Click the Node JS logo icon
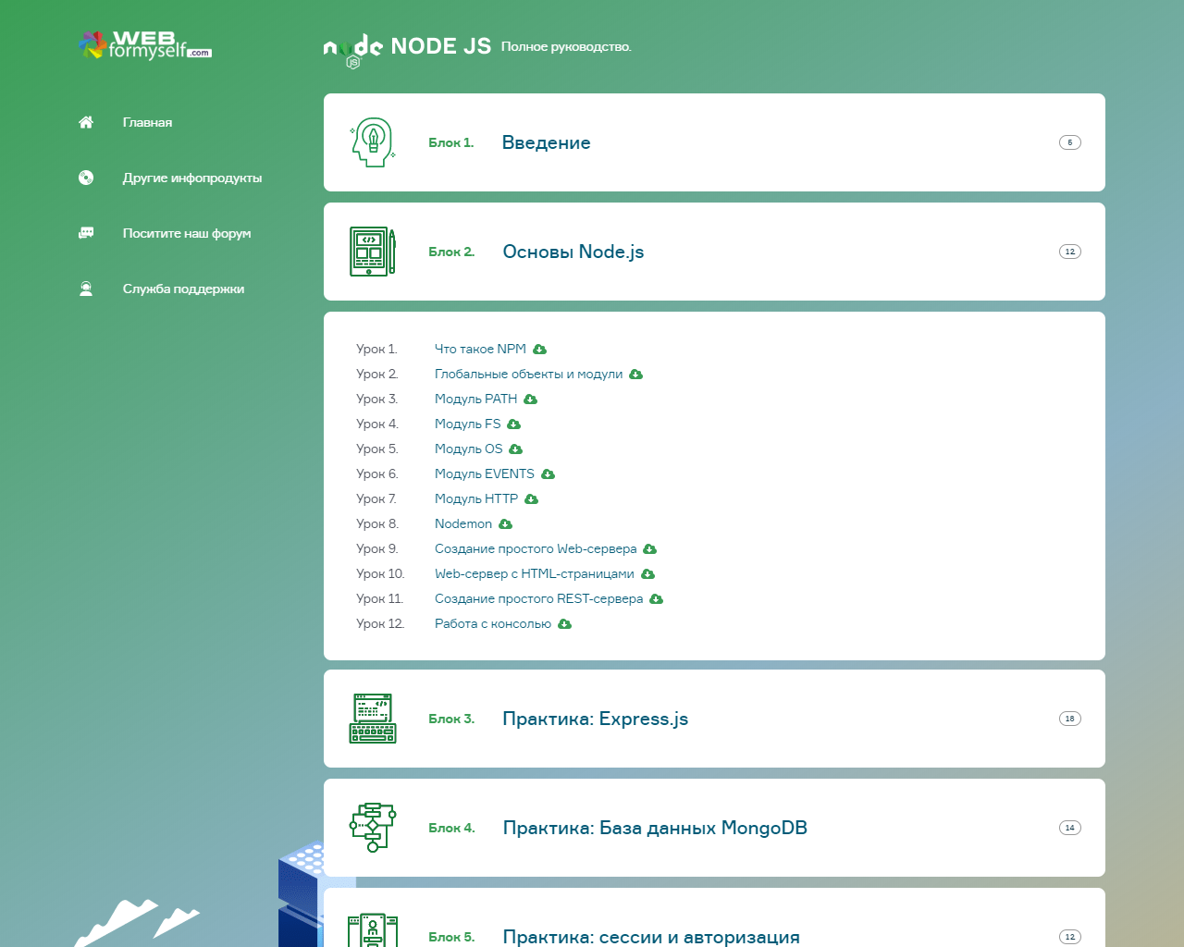The image size is (1184, 947). (352, 51)
